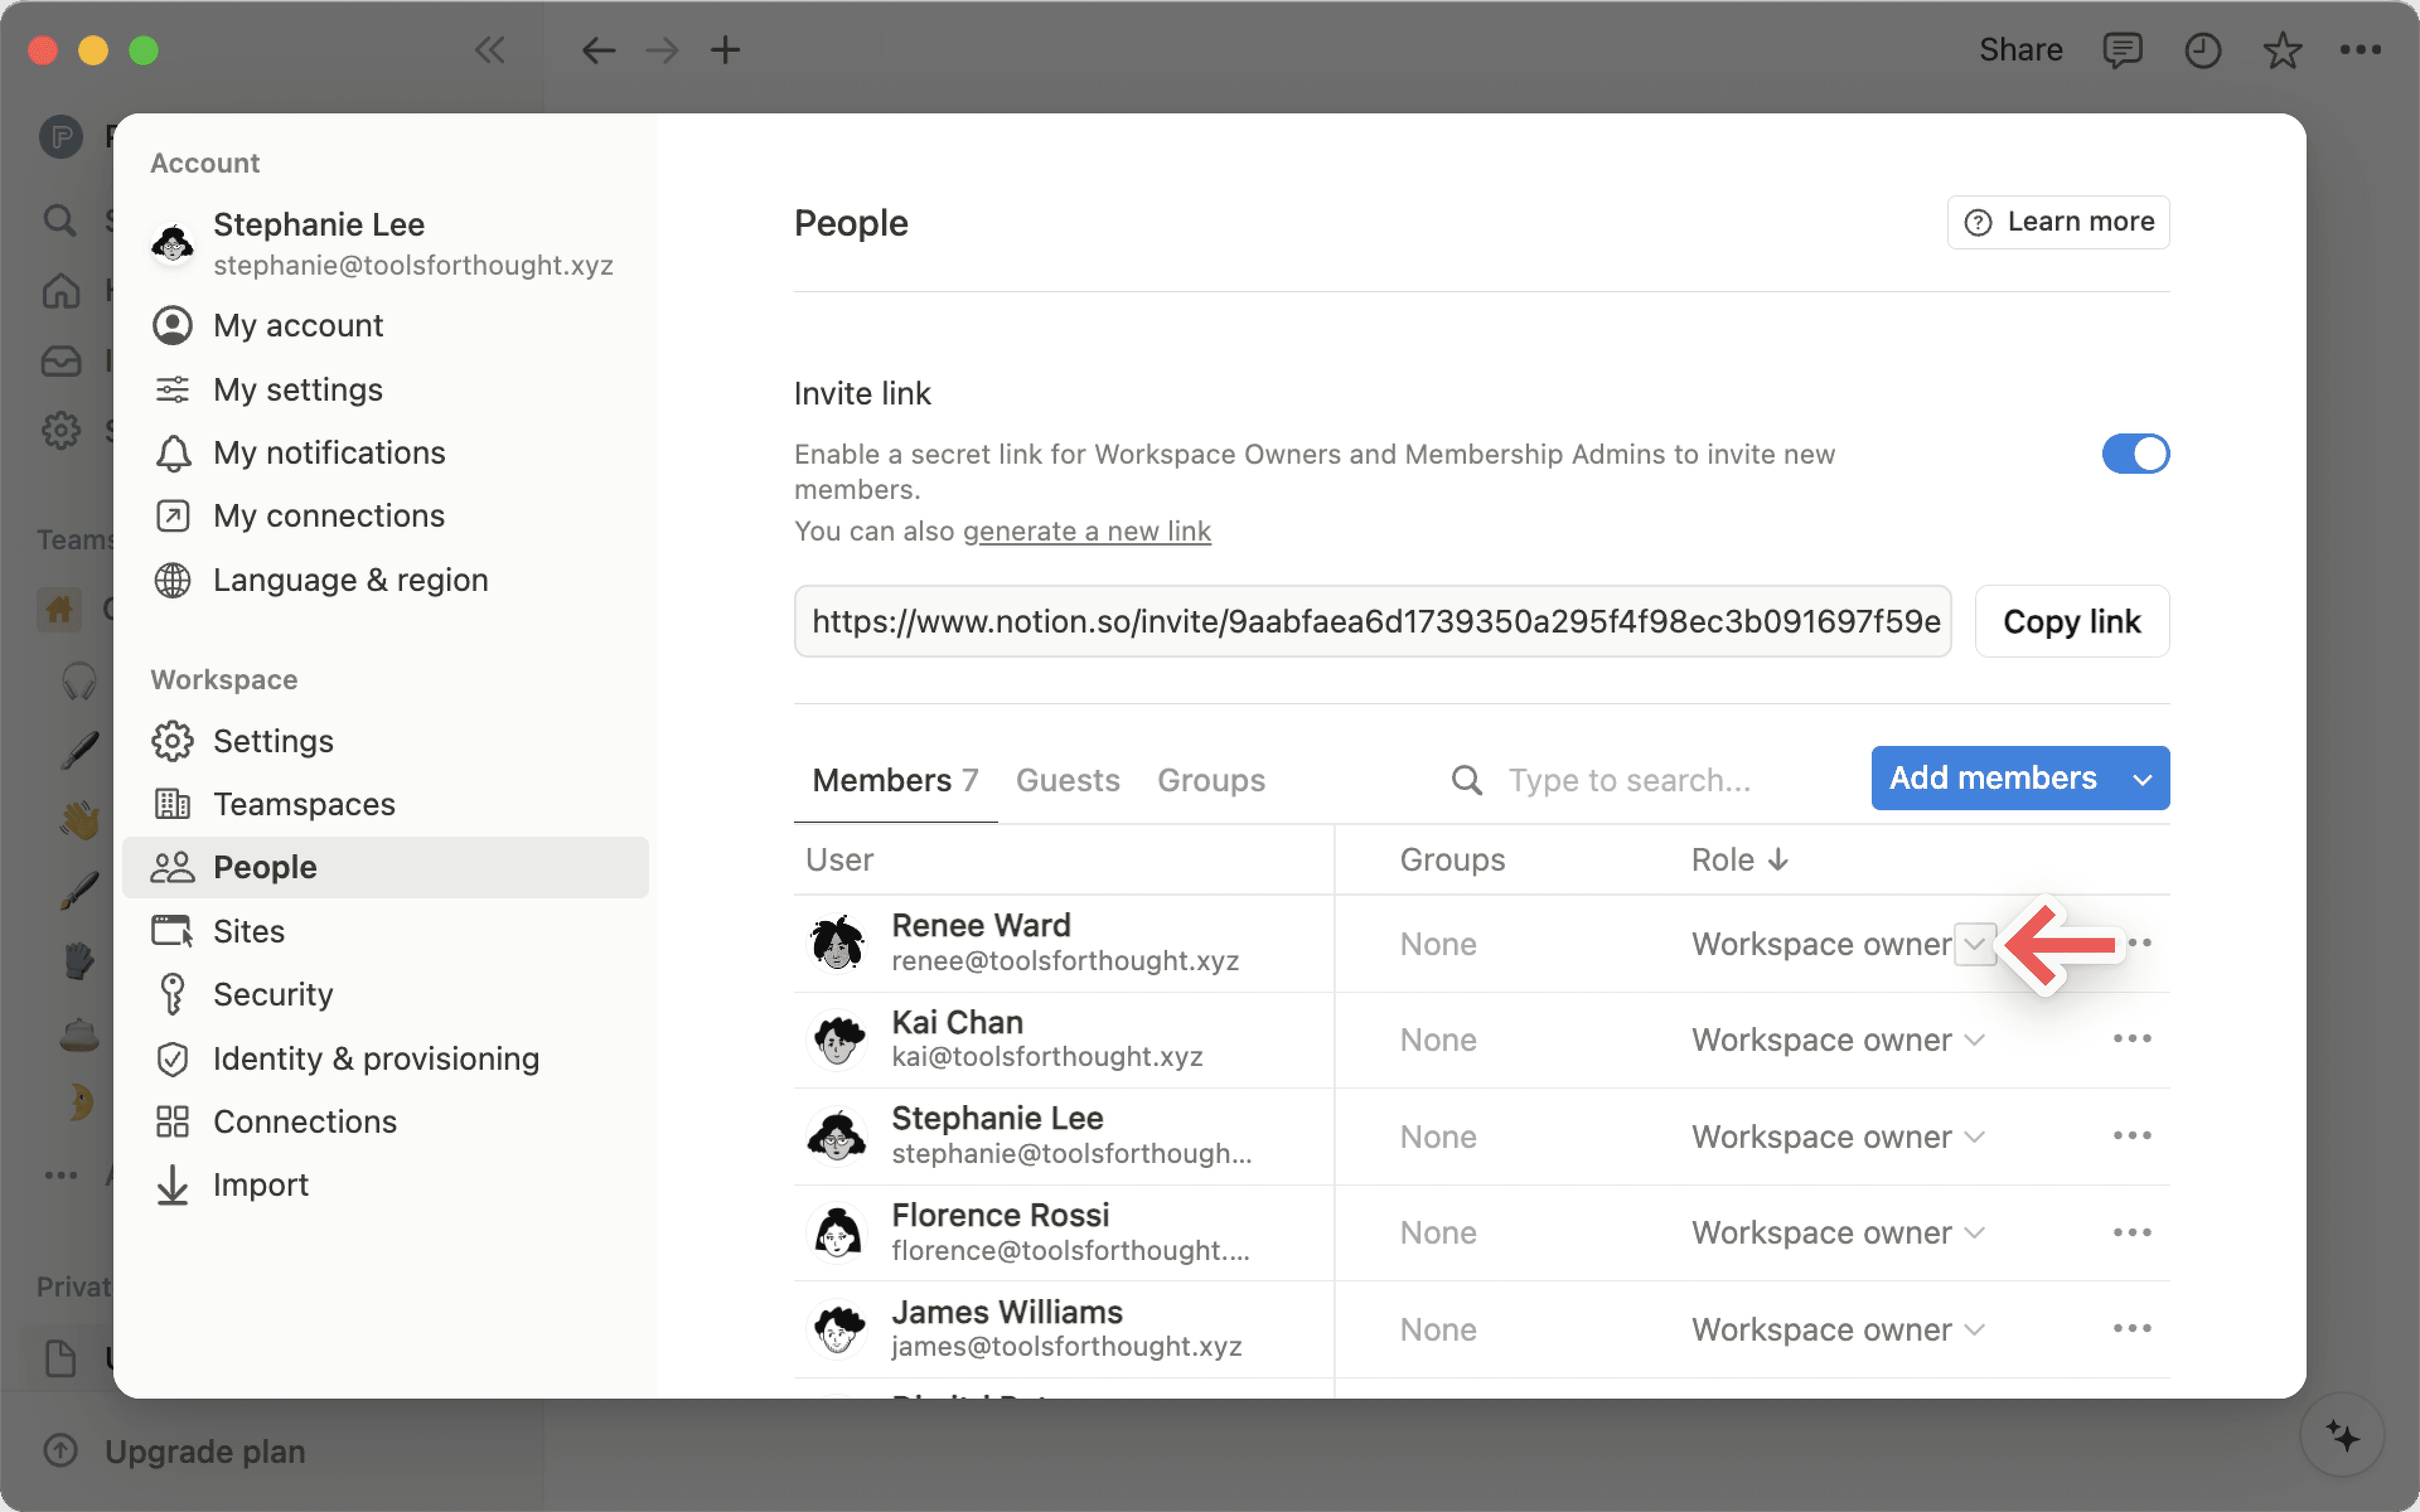Switch to the Guests tab
The height and width of the screenshot is (1512, 2420).
pyautogui.click(x=1067, y=780)
